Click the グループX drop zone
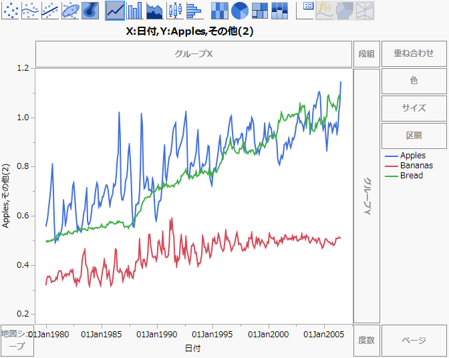The image size is (449, 358). click(193, 53)
